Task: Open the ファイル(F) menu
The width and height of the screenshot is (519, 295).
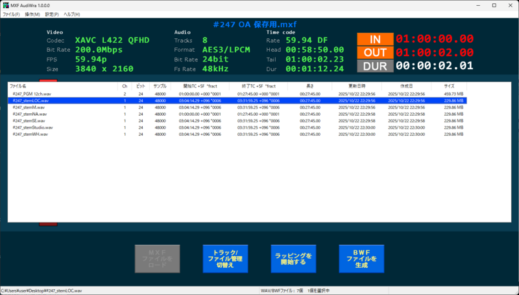Action: (x=11, y=14)
